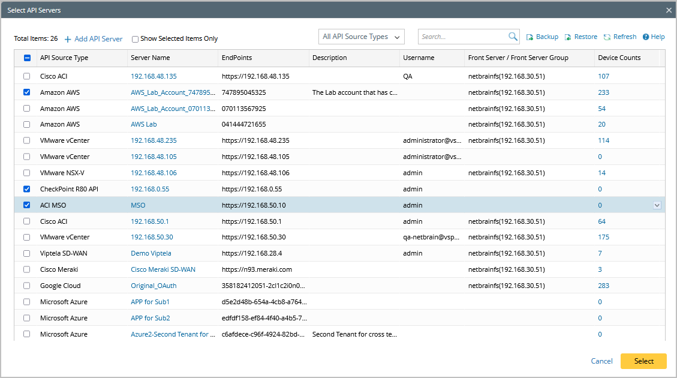Screen dimensions: 677x378
Task: Open the All API Source Types dropdown
Action: [362, 37]
